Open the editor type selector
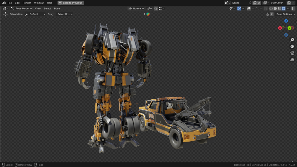Screen dimensions: 297x167 coord(6,9)
